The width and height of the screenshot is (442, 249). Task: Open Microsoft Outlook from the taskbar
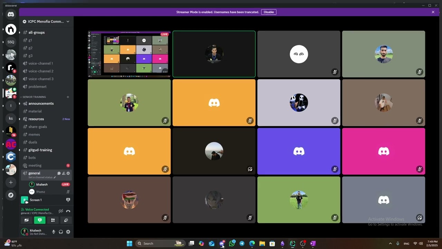[212, 243]
